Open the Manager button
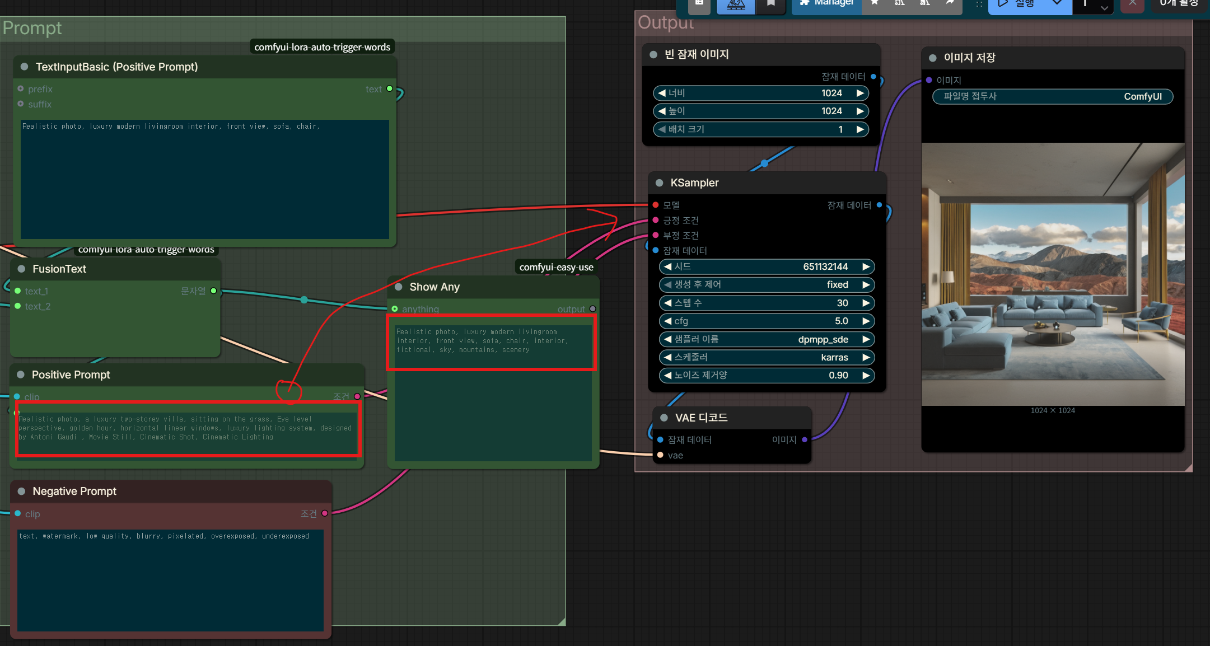Screen dimensions: 1210x646 (x=826, y=4)
